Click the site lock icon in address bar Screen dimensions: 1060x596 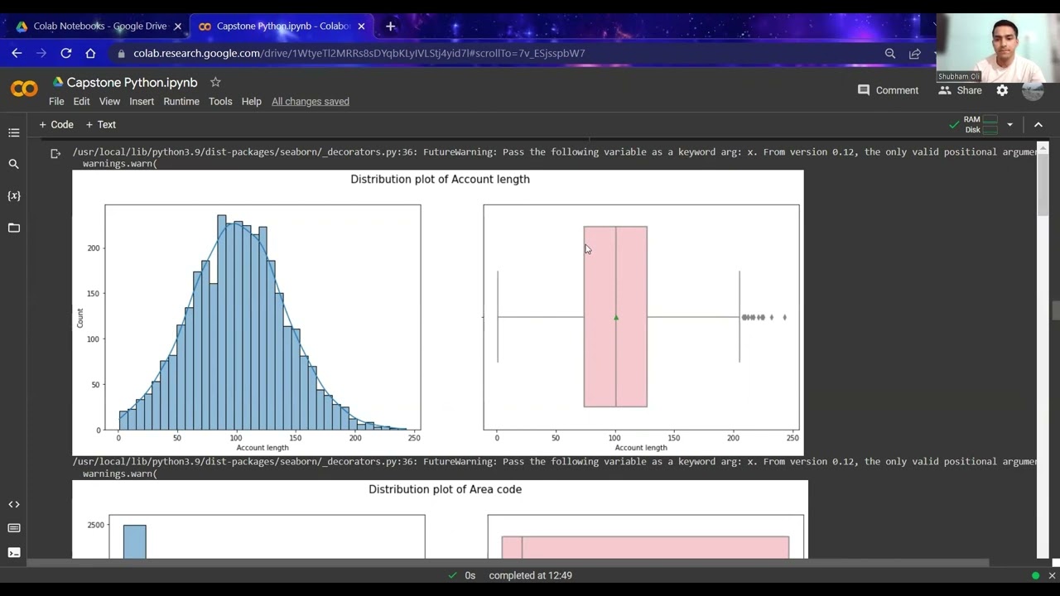(x=121, y=53)
